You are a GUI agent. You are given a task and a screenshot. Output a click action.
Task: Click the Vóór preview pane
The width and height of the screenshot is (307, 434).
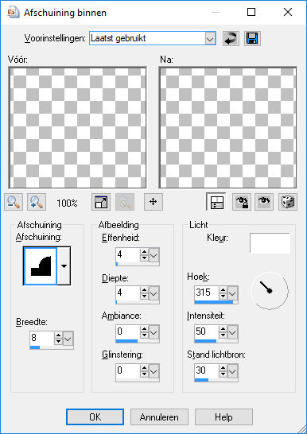tap(77, 128)
